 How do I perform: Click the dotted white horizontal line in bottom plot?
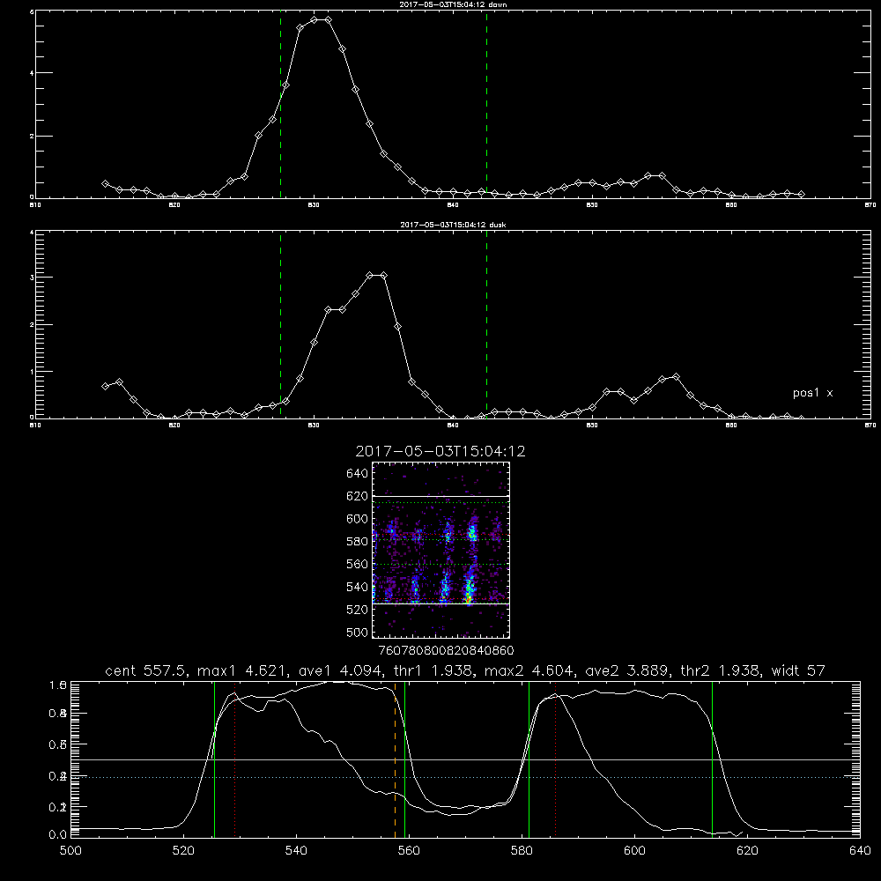coord(466,778)
